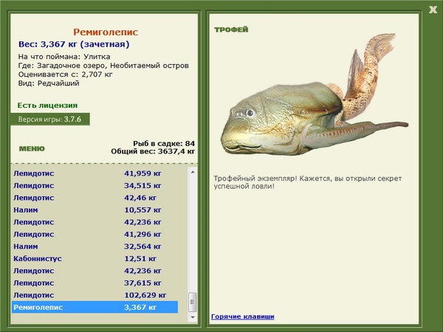Image resolution: width=443 pixels, height=332 pixels.
Task: Open the Горячие клавиши link
Action: coord(243,317)
